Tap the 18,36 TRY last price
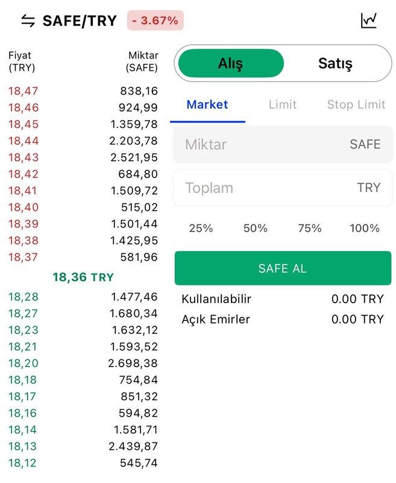 tap(83, 278)
